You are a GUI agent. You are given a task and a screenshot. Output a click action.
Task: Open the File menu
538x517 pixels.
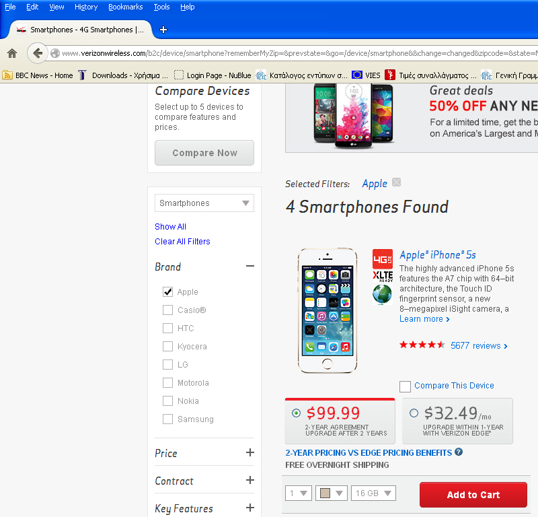pyautogui.click(x=10, y=7)
